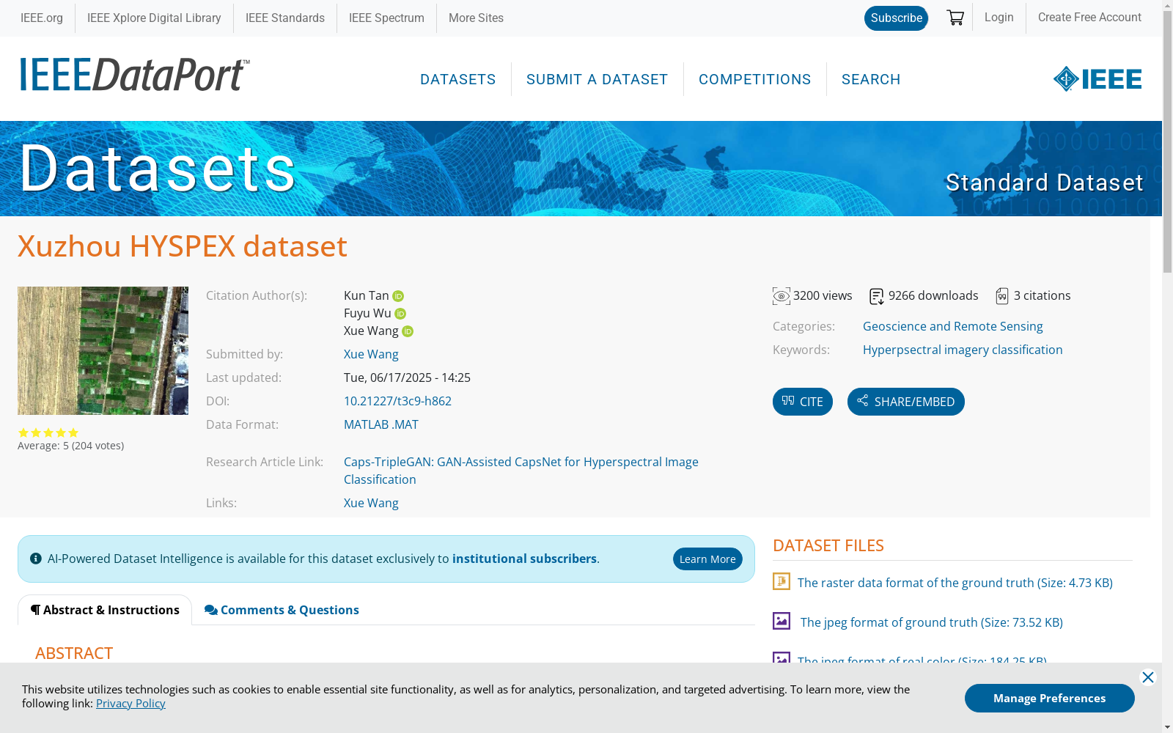
Task: Click the MATLAB .MAT data format link
Action: tap(381, 424)
